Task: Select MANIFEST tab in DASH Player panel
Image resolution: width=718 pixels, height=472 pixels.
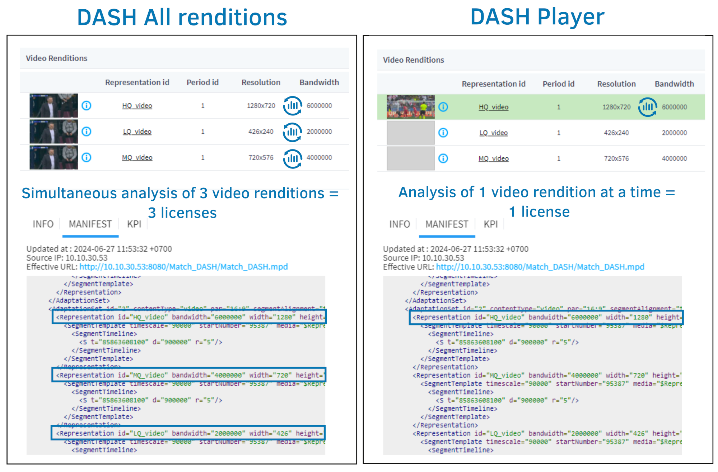Action: point(447,224)
